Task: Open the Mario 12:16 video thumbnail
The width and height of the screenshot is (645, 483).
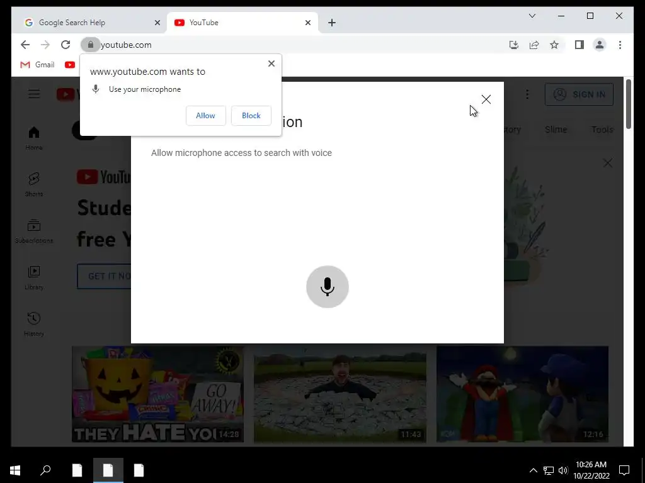Action: click(x=522, y=394)
